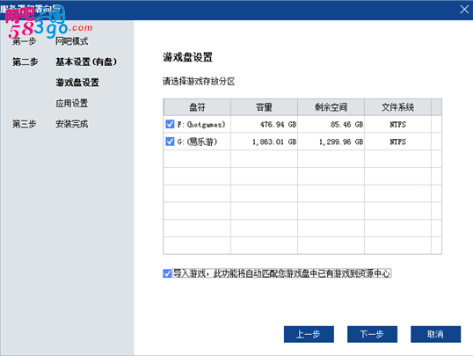Screen dimensions: 473x356
Task: Click the 上一步 previous step button
Action: coord(309,334)
